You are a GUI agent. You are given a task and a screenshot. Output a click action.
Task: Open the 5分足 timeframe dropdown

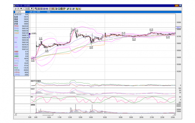pos(29,9)
